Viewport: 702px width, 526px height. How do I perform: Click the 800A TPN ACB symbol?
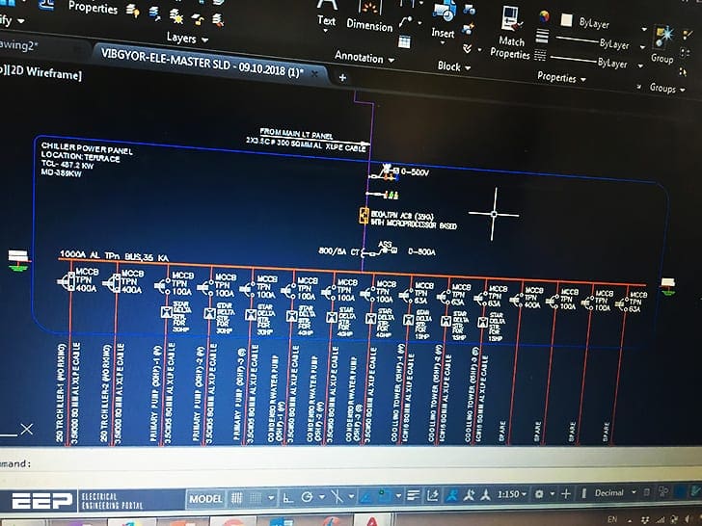[364, 216]
